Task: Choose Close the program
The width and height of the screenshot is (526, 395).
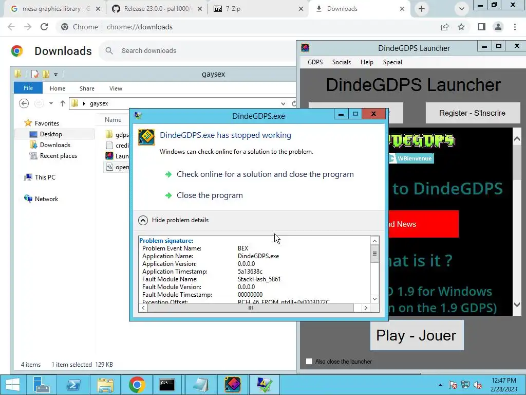Action: (x=210, y=195)
